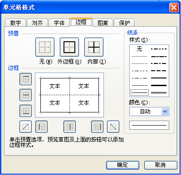Open the 颜色 color dropdown arrow
181x175 pixels.
(165, 112)
